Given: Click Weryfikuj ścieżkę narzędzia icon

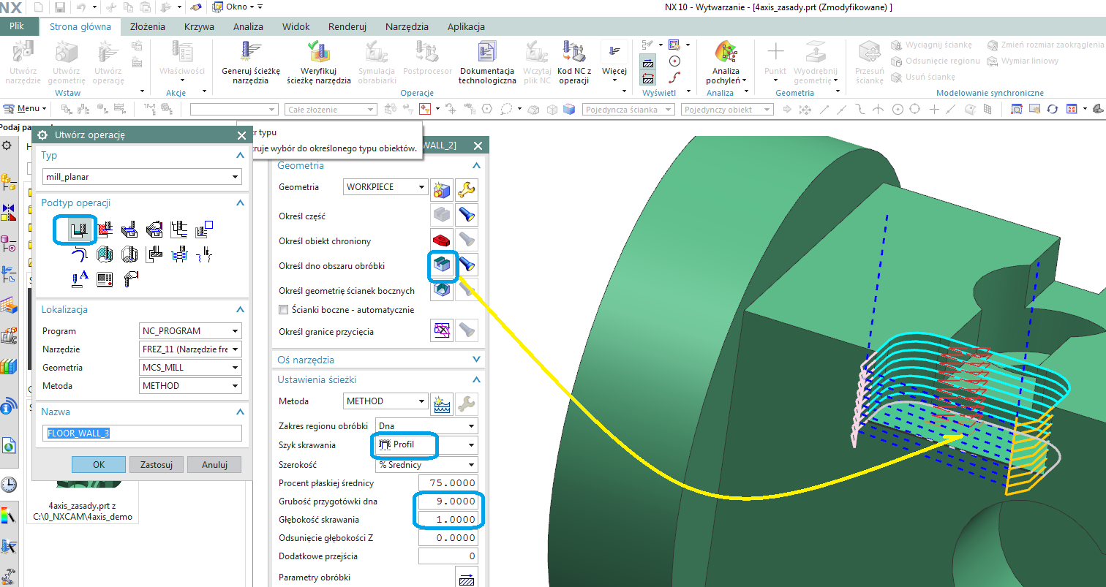Looking at the screenshot, I should pos(318,51).
